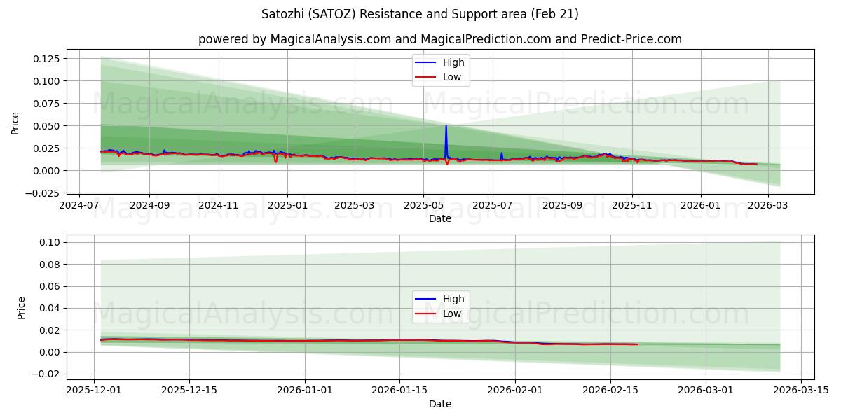Select the 2025-07 date tick on the top chart
The width and height of the screenshot is (841, 420).
point(493,205)
